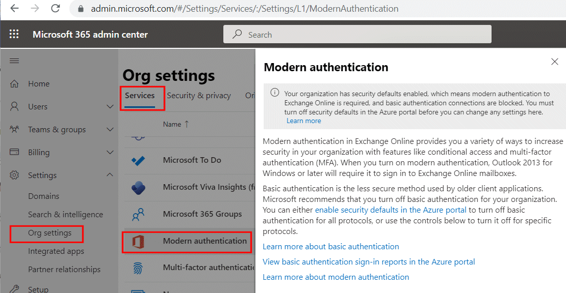Collapse navigation with the hamburger menu icon
The image size is (566, 293).
[14, 61]
